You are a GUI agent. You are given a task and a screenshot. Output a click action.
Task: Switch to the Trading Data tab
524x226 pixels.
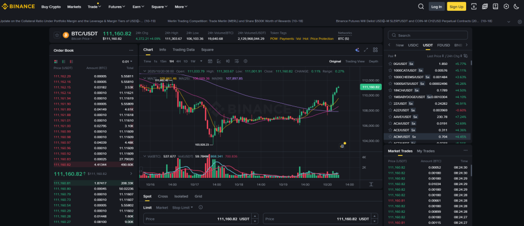(x=184, y=50)
